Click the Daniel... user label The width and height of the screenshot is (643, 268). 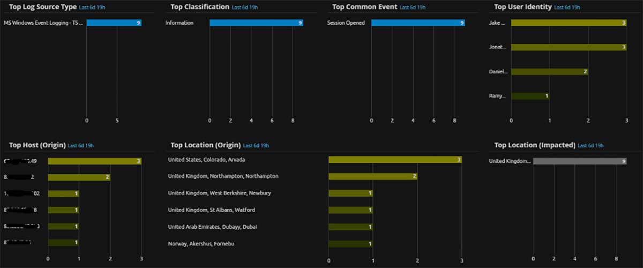(x=498, y=71)
